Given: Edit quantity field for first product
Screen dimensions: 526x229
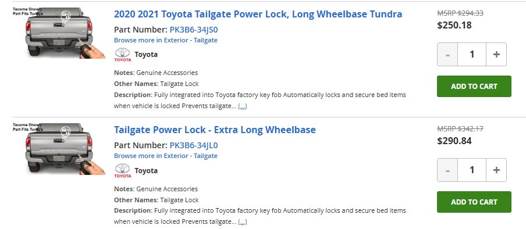Looking at the screenshot, I should pyautogui.click(x=472, y=54).
